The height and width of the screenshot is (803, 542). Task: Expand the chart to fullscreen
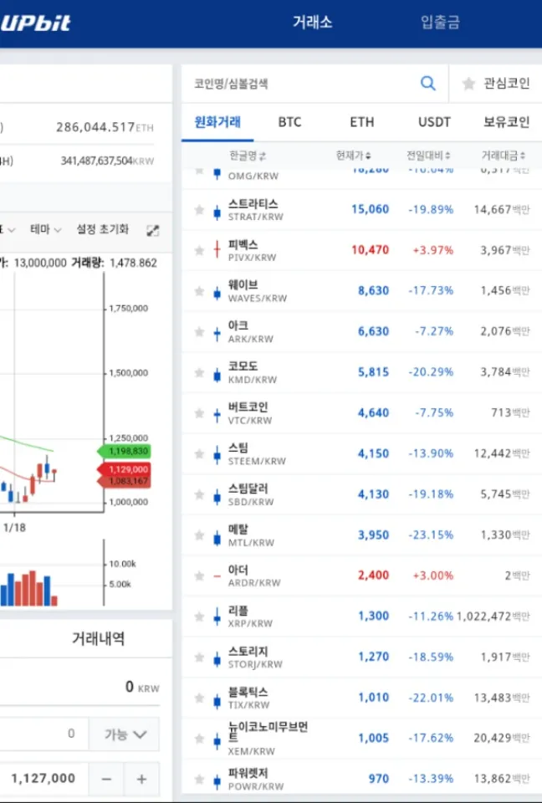tap(153, 231)
